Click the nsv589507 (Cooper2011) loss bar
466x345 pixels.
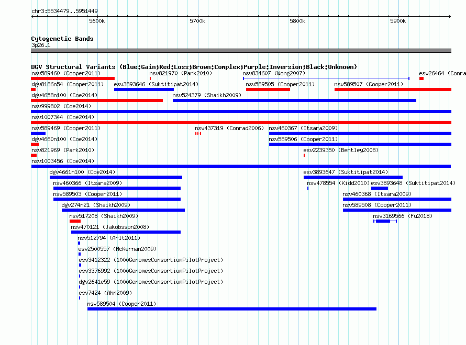point(393,89)
